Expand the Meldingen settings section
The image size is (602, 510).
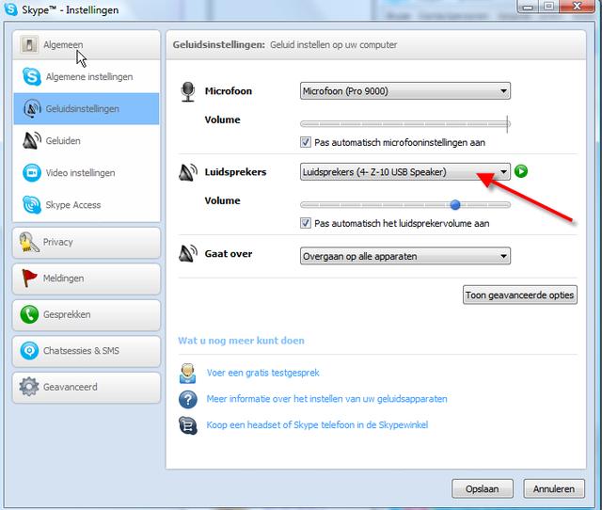coord(87,279)
